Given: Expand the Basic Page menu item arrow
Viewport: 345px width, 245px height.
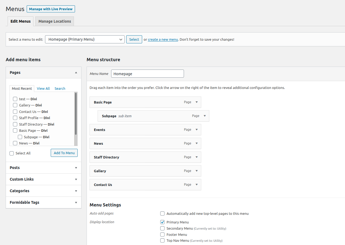Looking at the screenshot, I should click(197, 102).
